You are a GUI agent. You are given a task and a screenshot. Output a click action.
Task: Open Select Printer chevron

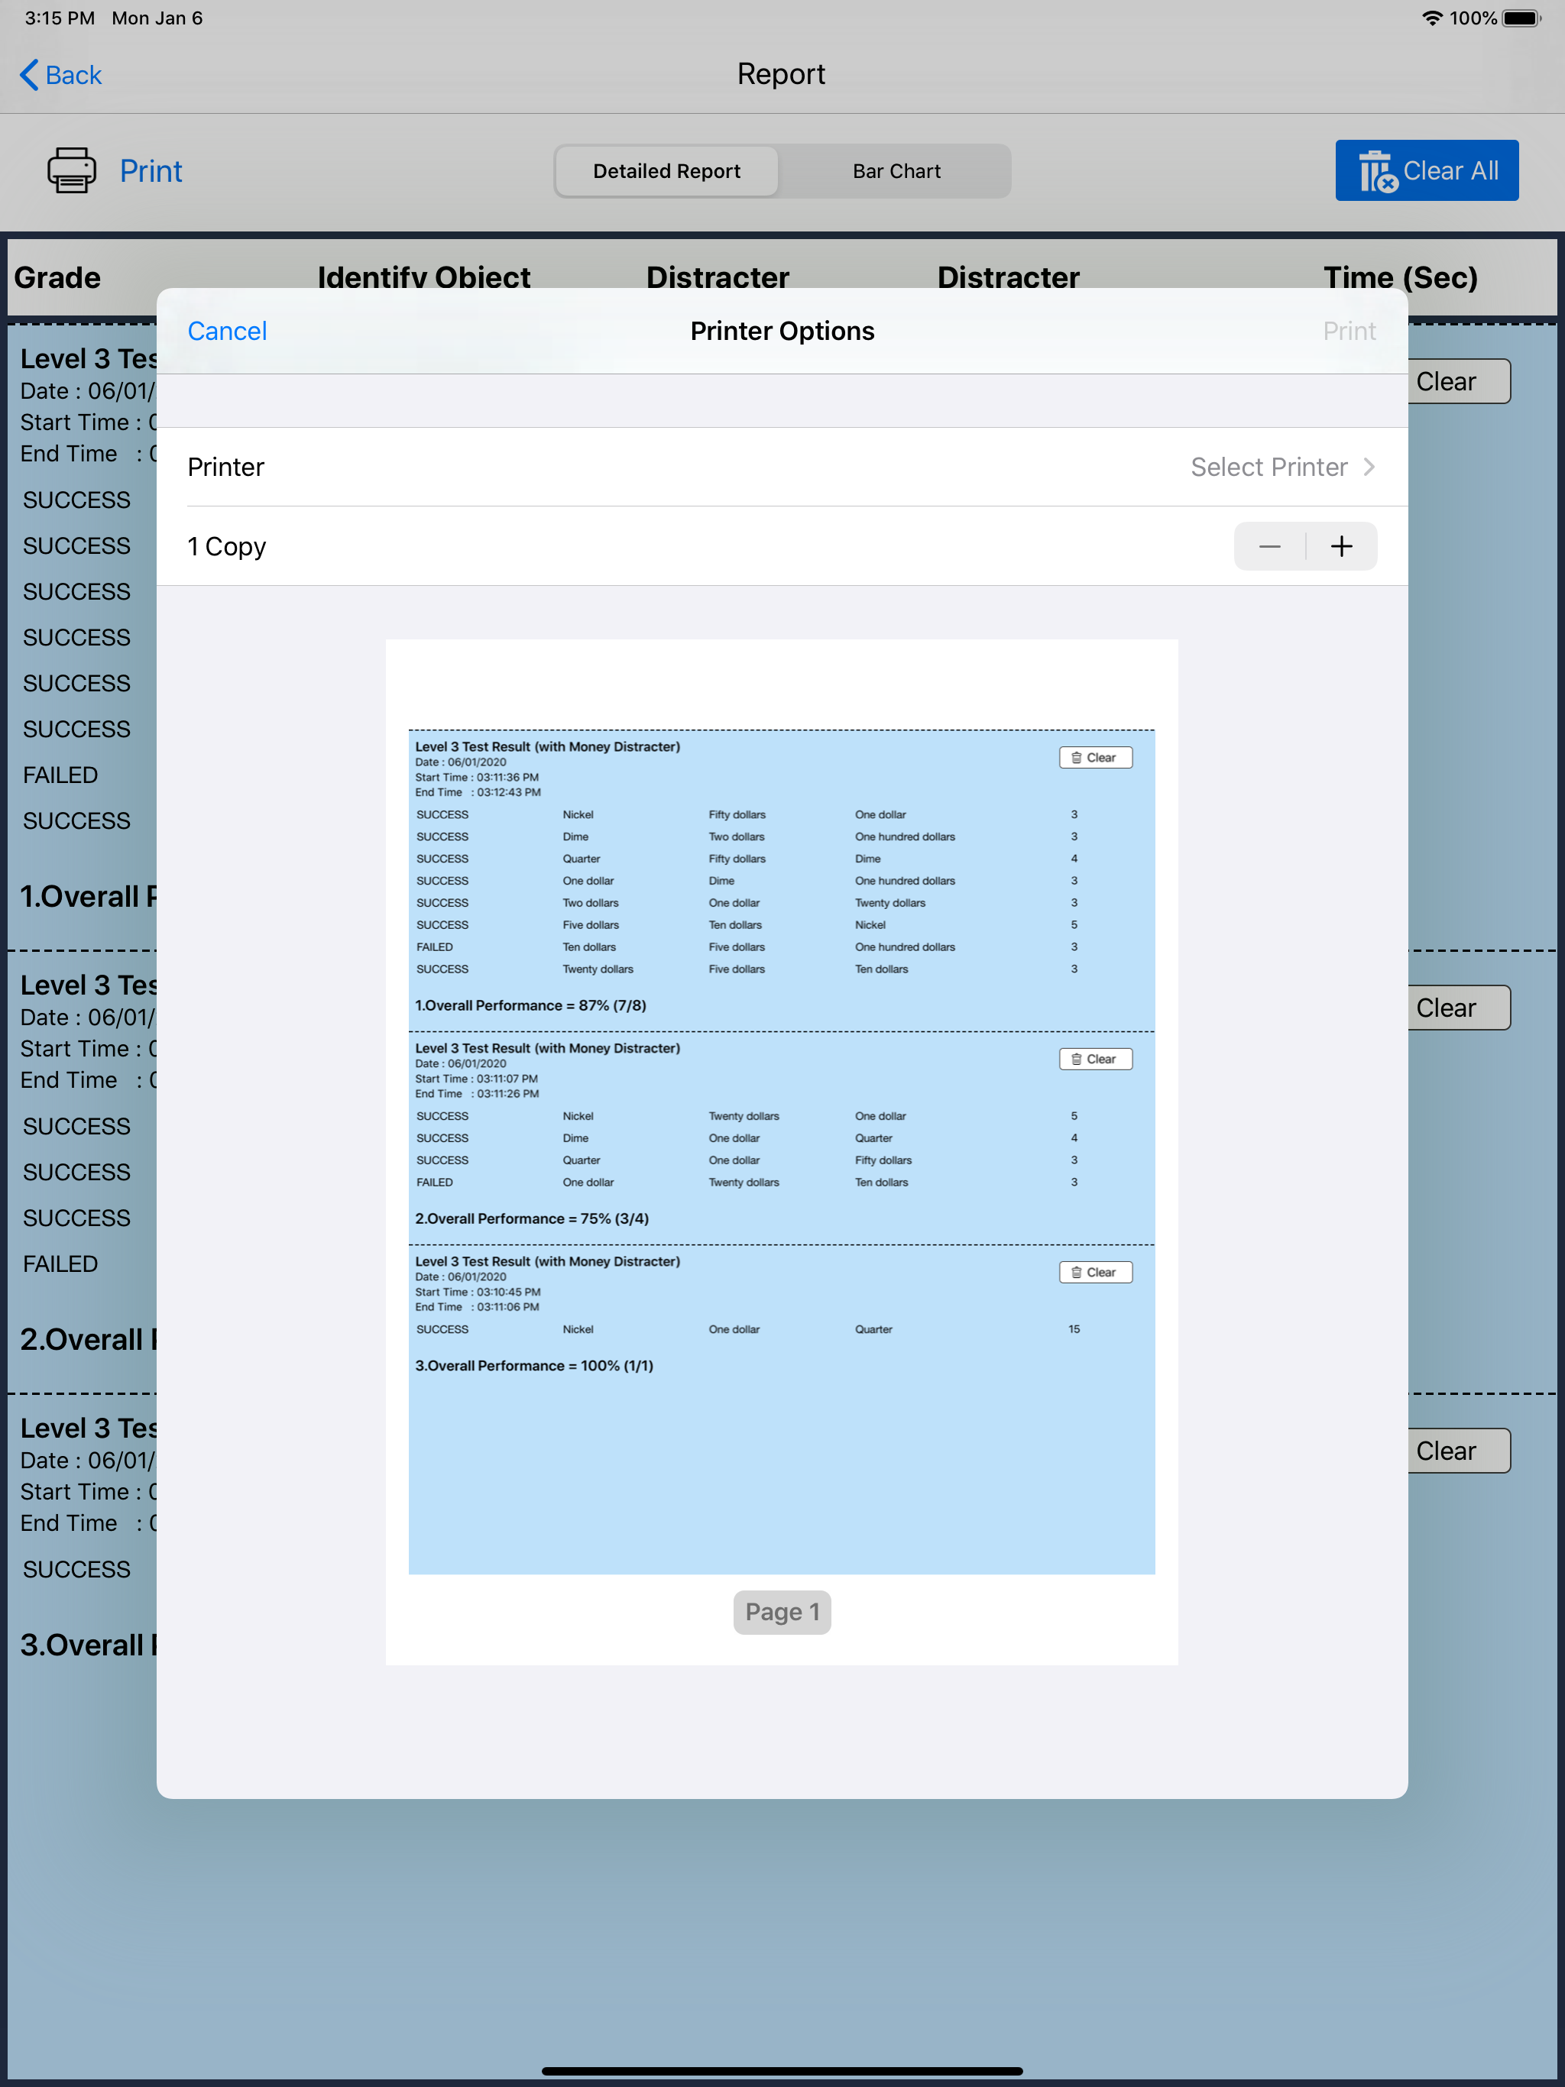click(1369, 467)
